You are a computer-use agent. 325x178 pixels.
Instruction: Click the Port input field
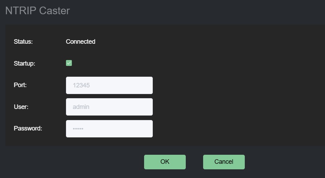click(109, 85)
